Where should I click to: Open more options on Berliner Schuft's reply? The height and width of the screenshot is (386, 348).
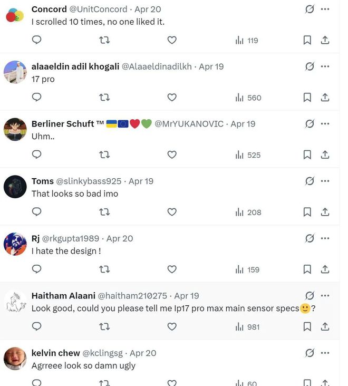click(325, 123)
